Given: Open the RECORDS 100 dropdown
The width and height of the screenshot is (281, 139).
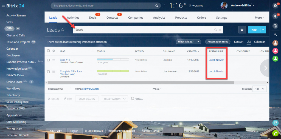Looking at the screenshot, I should pos(260,89).
